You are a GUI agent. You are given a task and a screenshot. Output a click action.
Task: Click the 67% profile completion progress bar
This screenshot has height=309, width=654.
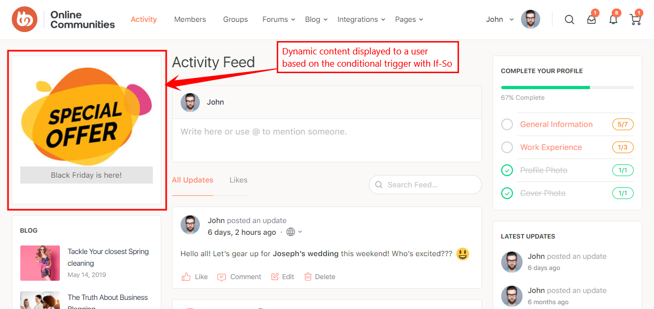(x=566, y=87)
